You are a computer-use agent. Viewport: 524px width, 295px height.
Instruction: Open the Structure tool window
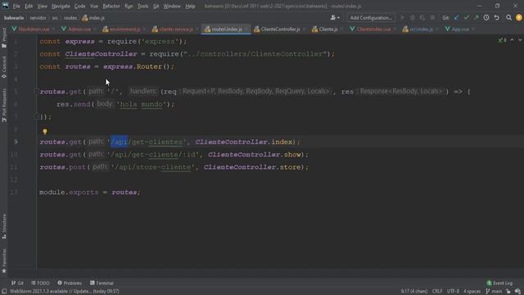click(x=4, y=226)
